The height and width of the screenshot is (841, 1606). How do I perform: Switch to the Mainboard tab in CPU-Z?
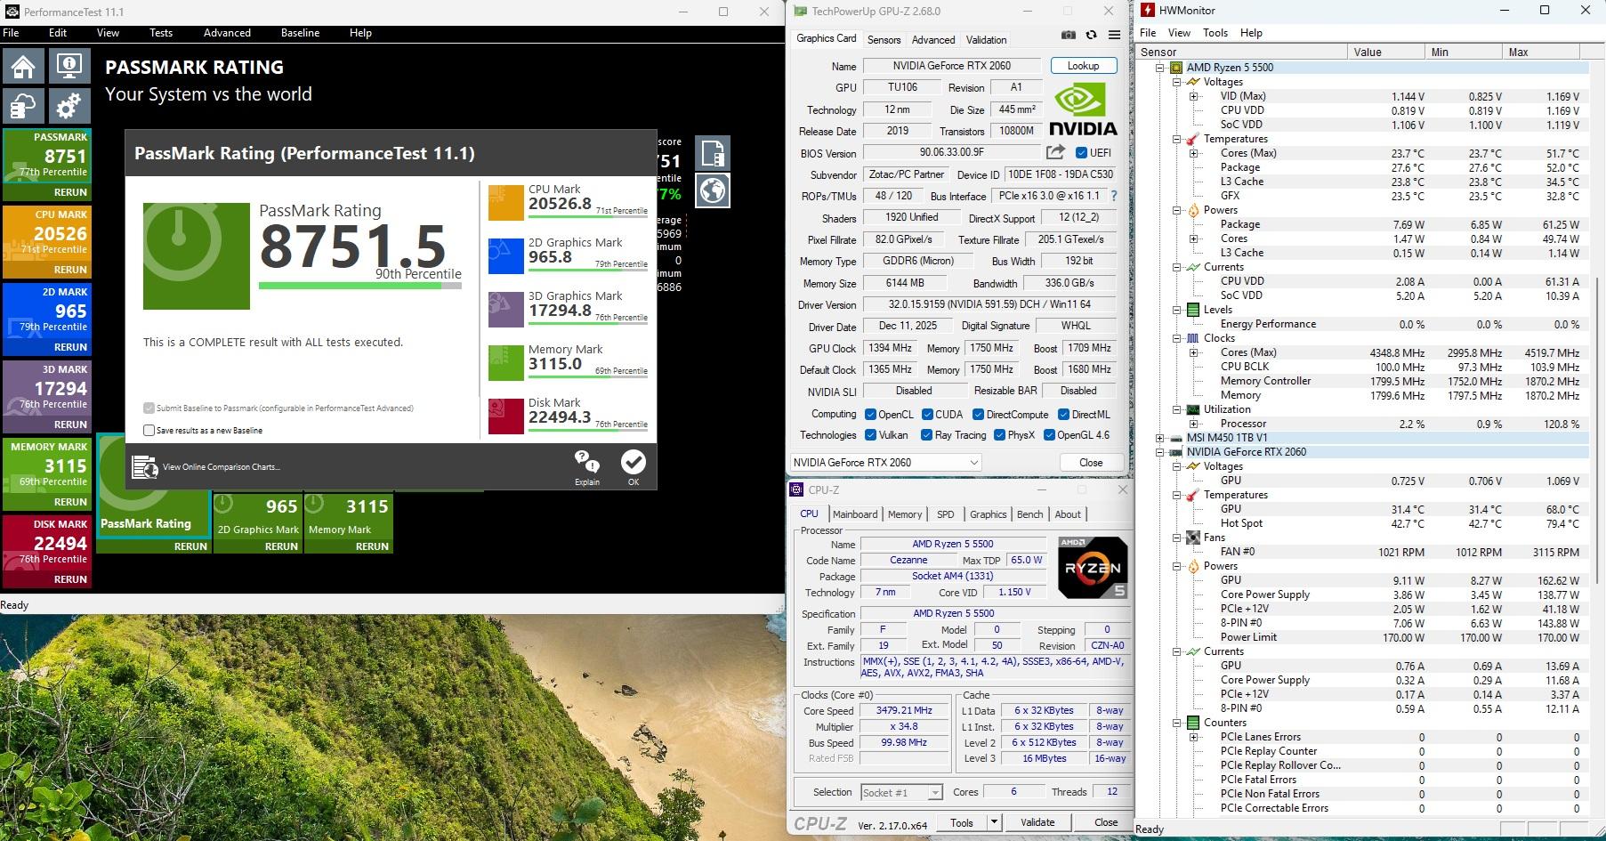click(854, 514)
